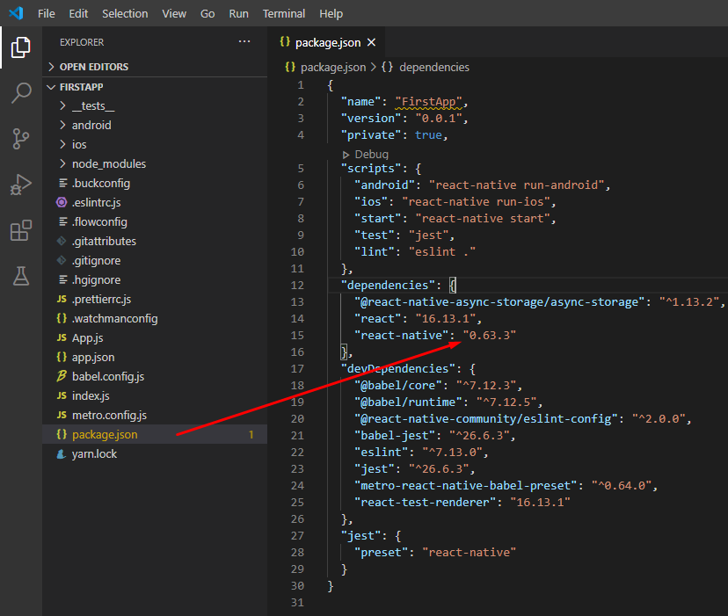This screenshot has height=616, width=728.
Task: Close the package.json editor tab
Action: 371,43
